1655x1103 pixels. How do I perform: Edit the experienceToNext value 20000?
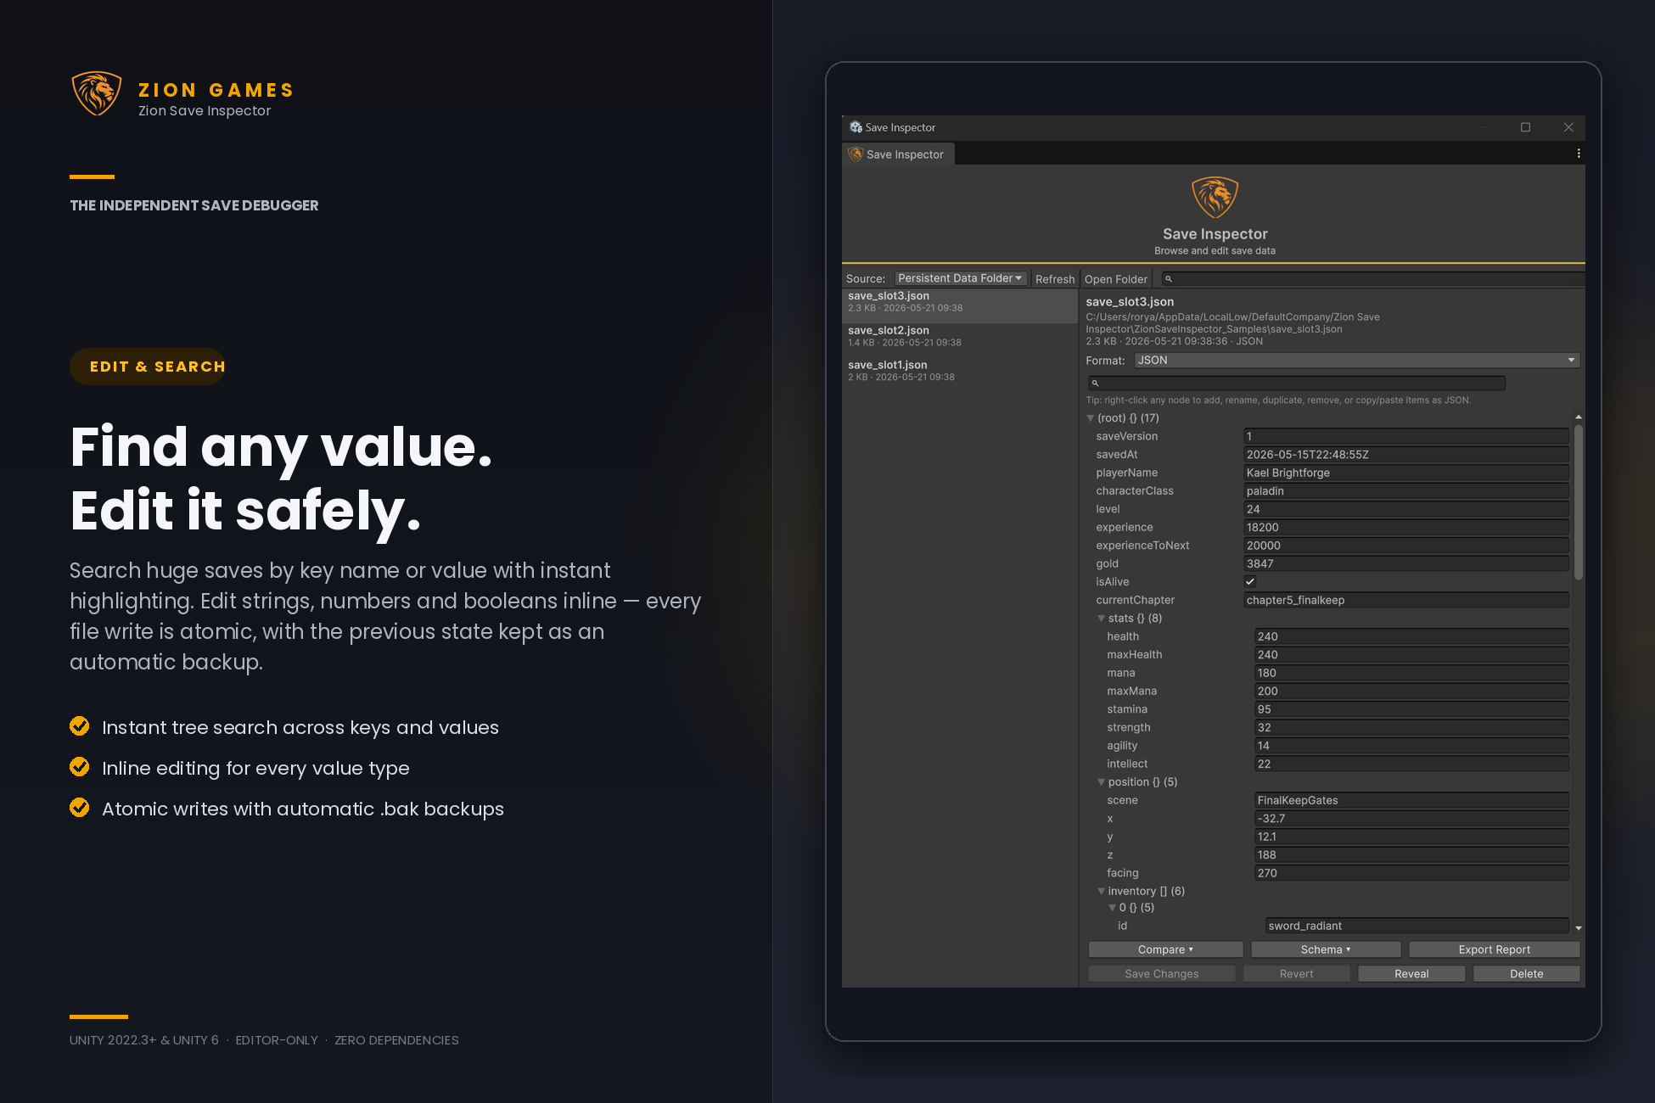[x=1405, y=546]
